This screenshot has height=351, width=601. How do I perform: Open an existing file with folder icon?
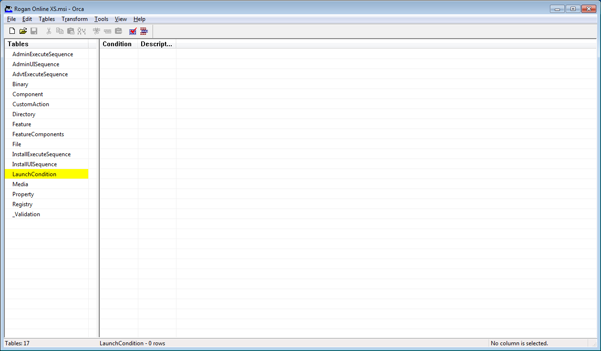(23, 31)
